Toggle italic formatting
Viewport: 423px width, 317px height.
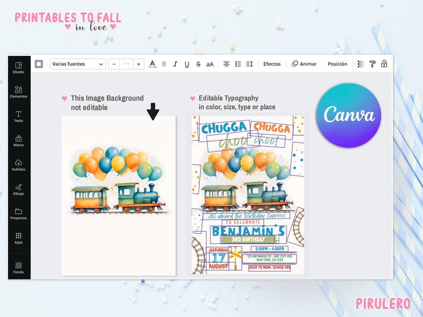(175, 64)
